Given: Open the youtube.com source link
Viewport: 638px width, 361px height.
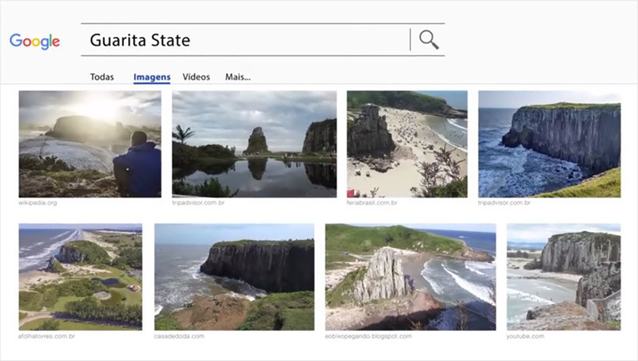Looking at the screenshot, I should 526,335.
